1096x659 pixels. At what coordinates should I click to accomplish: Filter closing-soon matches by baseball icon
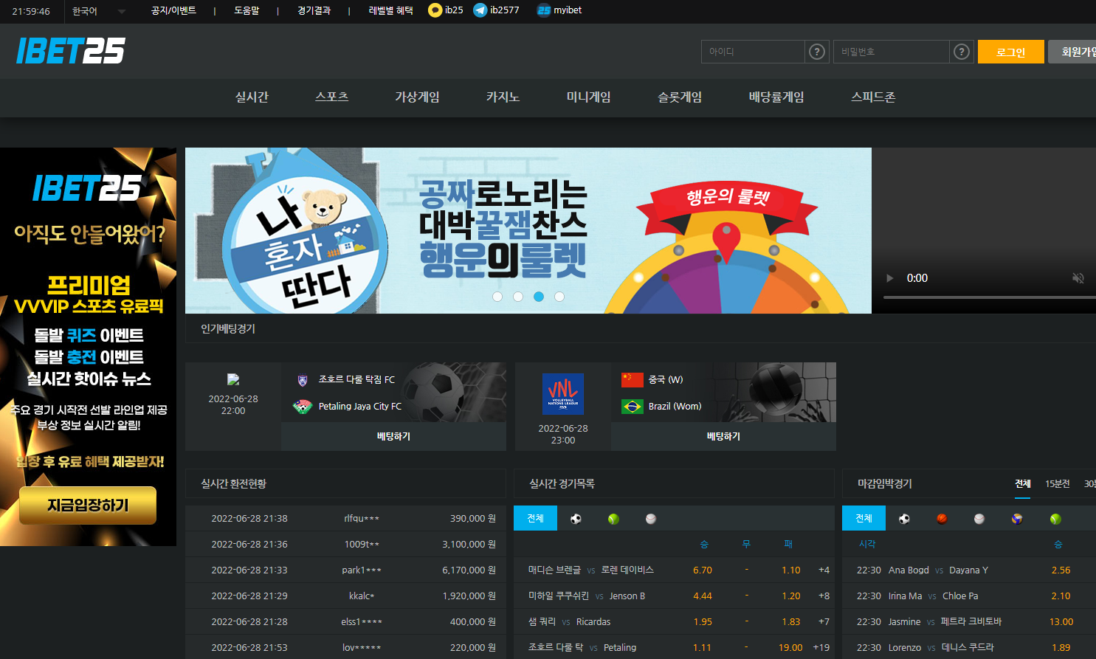(979, 519)
